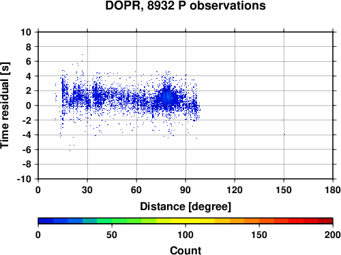This screenshot has width=341, height=255.
Task: Click the x-axis tick label 120
Action: (x=235, y=190)
